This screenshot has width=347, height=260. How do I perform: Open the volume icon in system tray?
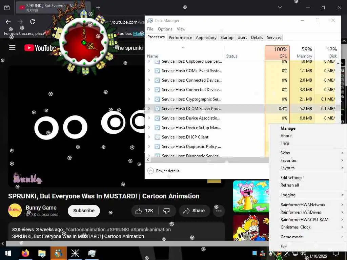[x=303, y=253]
